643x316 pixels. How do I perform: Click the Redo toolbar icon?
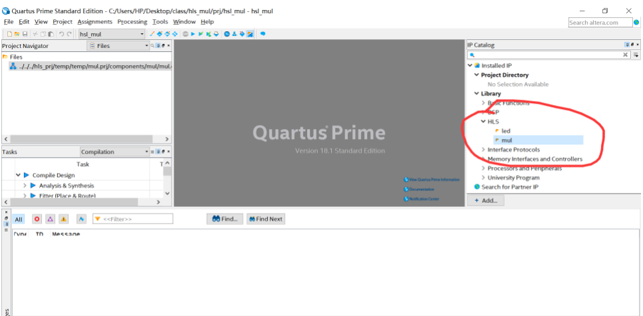click(x=69, y=34)
